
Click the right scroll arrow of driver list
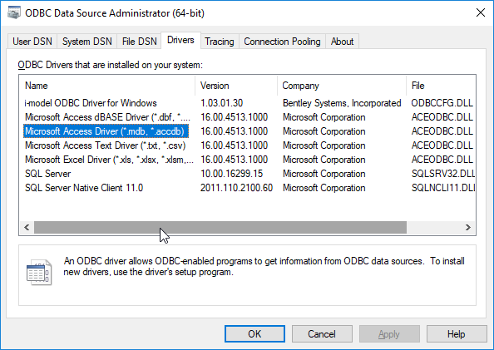[468, 228]
